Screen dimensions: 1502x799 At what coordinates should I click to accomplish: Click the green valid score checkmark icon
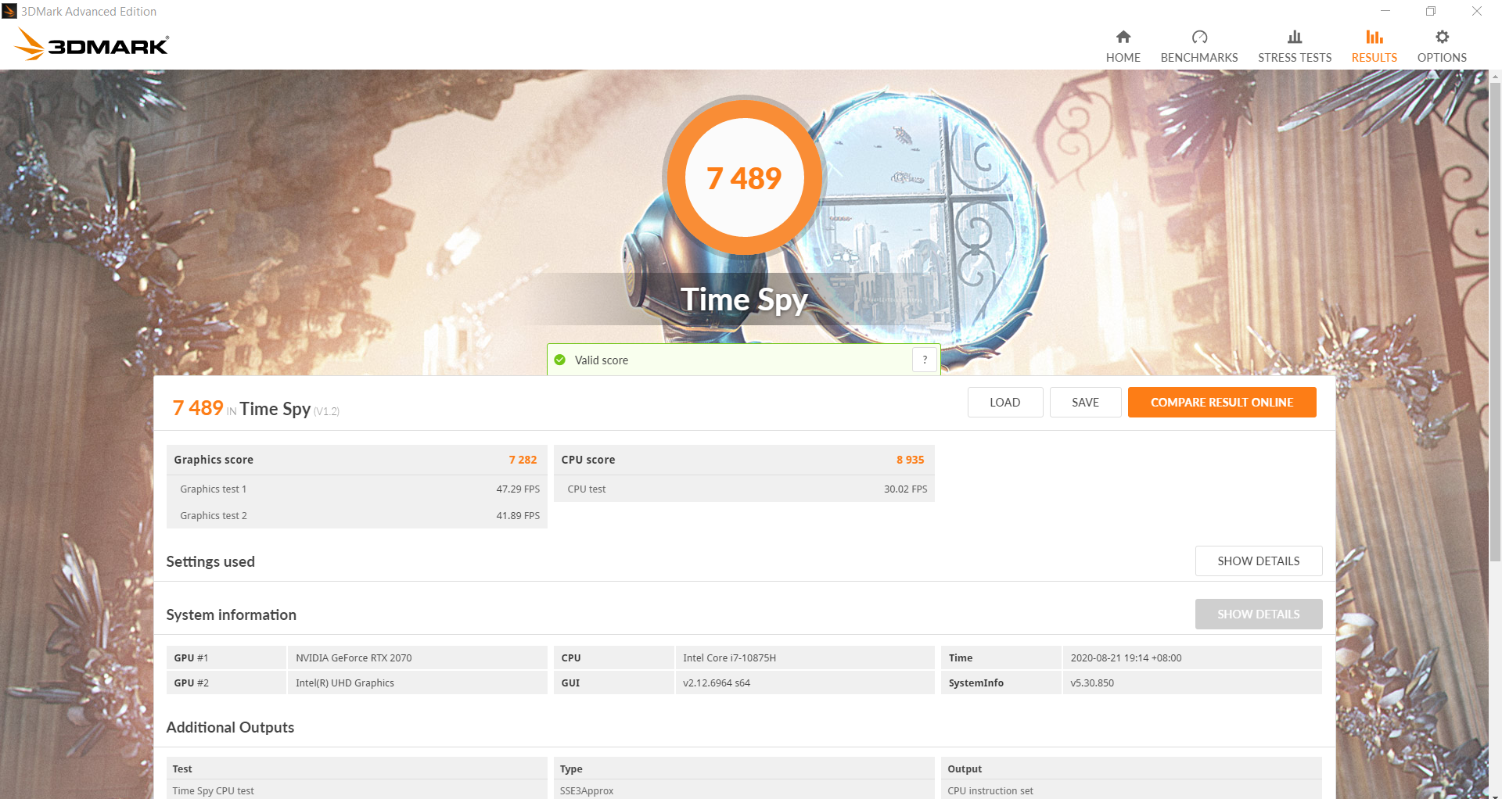559,360
